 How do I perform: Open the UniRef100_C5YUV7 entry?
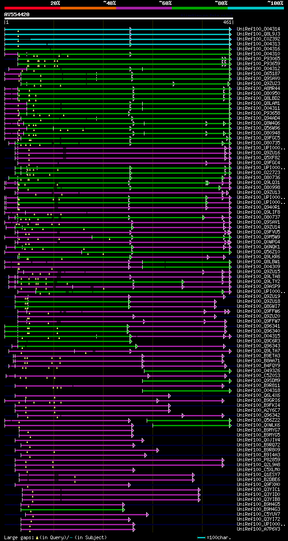coord(258,514)
